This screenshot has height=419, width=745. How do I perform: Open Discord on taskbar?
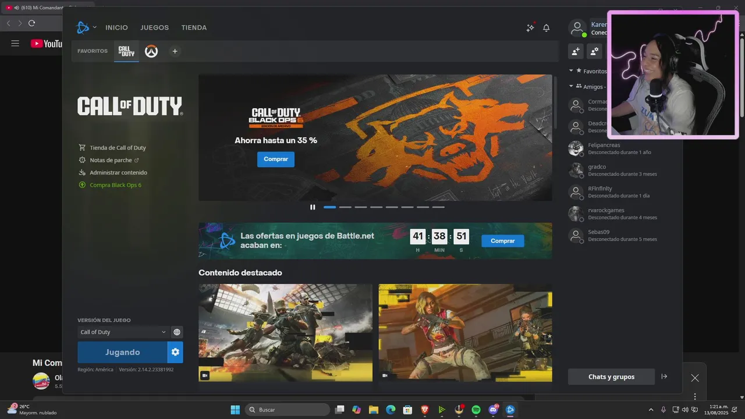tap(494, 410)
